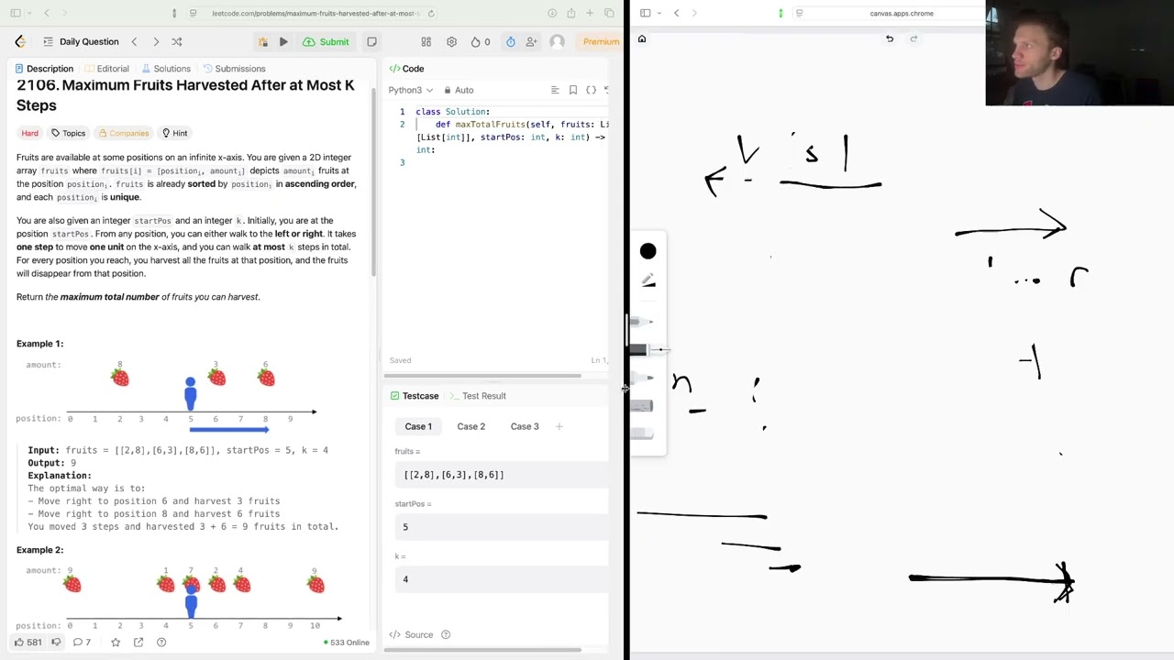Click the streak fire counter

coord(481,41)
